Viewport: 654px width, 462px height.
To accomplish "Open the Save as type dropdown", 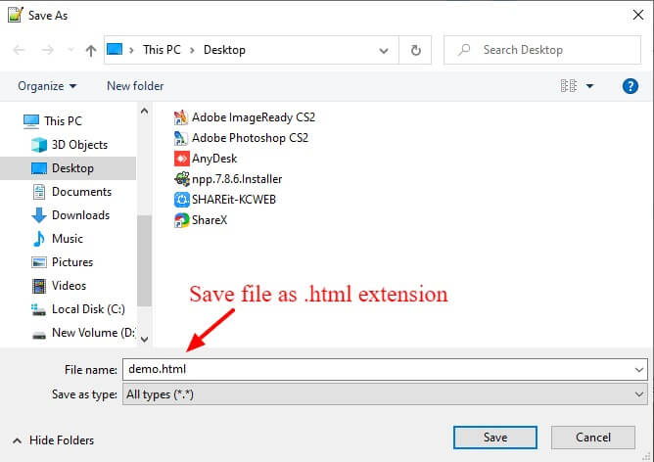I will click(385, 394).
